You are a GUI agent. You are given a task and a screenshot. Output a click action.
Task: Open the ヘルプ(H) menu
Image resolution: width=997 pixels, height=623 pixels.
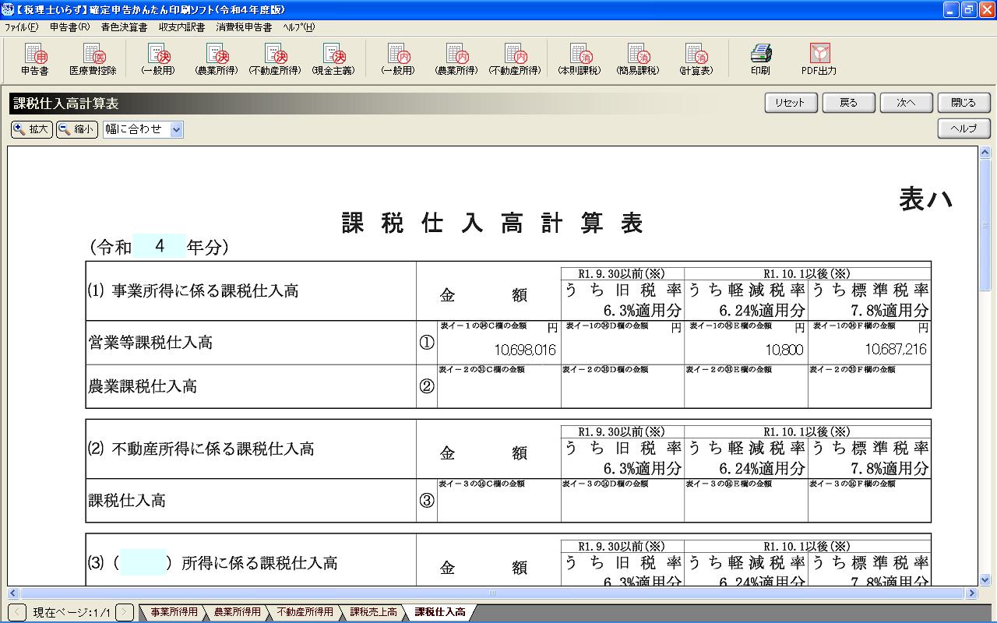pos(299,26)
